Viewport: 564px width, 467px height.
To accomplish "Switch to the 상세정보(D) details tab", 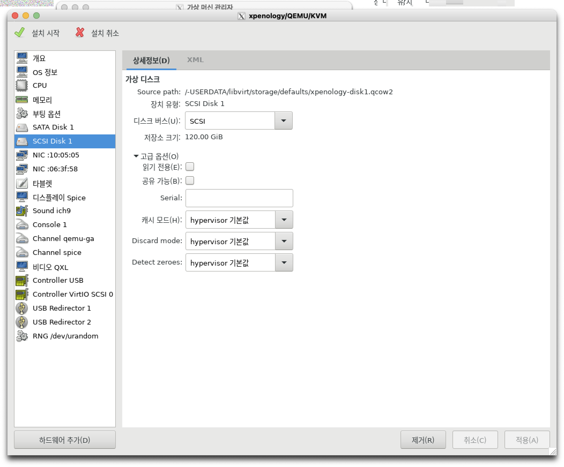I will (151, 60).
